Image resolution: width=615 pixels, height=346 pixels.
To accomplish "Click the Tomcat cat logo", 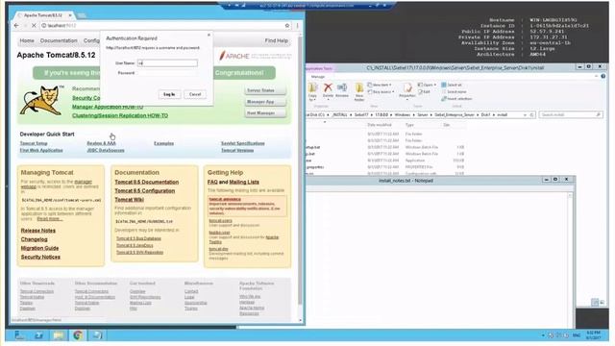I will pos(42,101).
